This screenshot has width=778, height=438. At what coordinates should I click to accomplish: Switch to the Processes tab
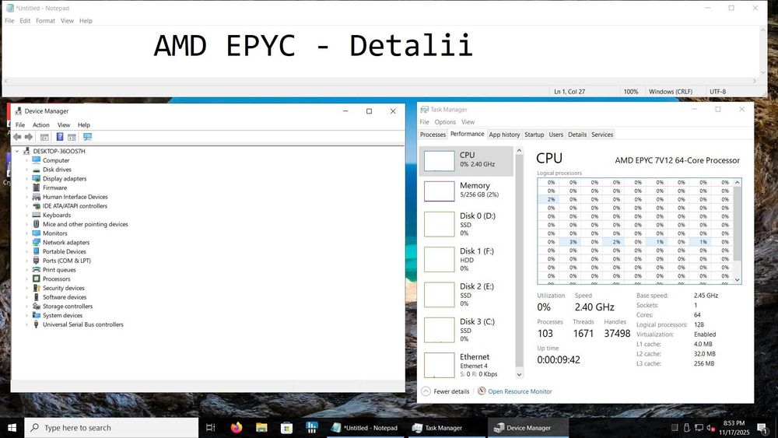pyautogui.click(x=433, y=135)
